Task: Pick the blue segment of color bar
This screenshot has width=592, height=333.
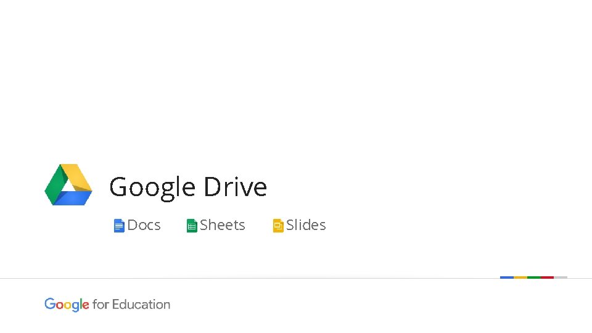Action: click(506, 277)
